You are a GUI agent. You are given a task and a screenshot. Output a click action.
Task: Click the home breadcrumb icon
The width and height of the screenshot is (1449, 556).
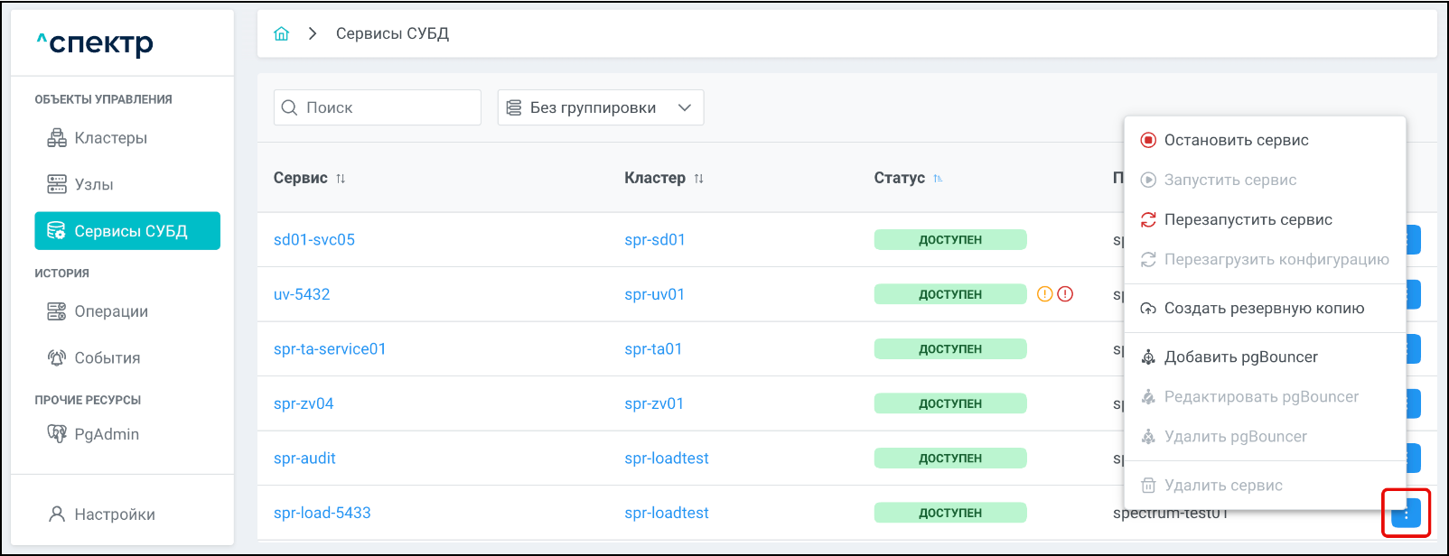tap(282, 33)
